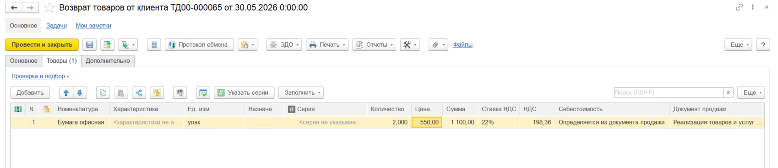Click Провести и закрыть
778x168 pixels.
point(42,45)
